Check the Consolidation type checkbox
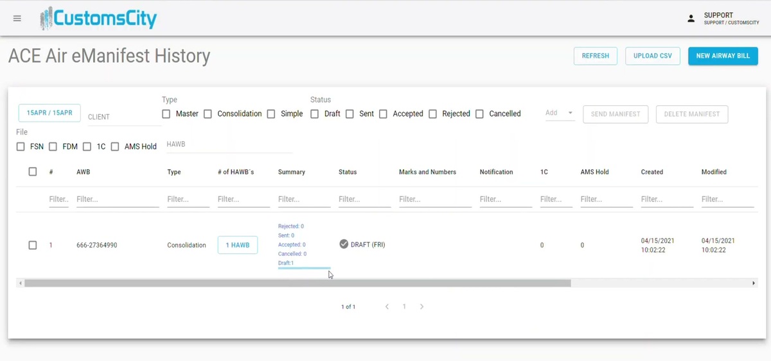 click(208, 113)
